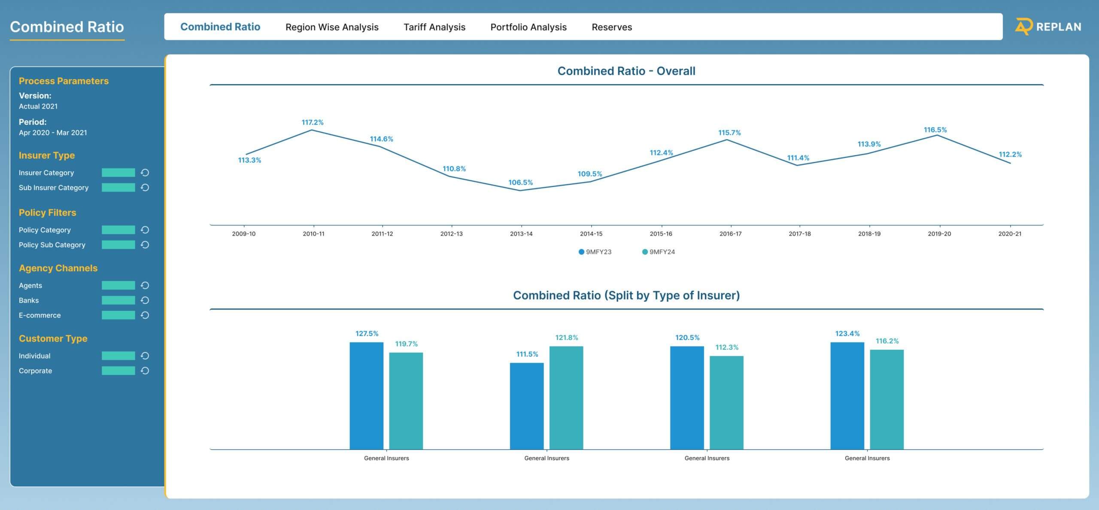This screenshot has width=1099, height=510.
Task: Reset the Sub Insurer Category filter
Action: (x=145, y=188)
